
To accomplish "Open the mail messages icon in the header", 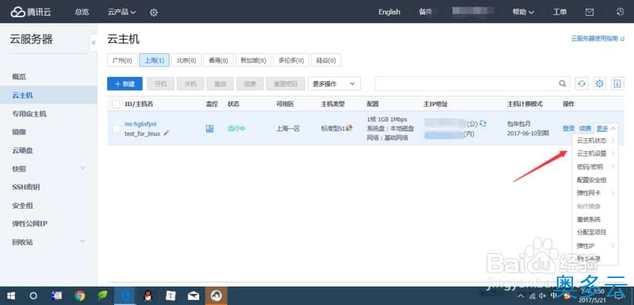I will (x=590, y=12).
